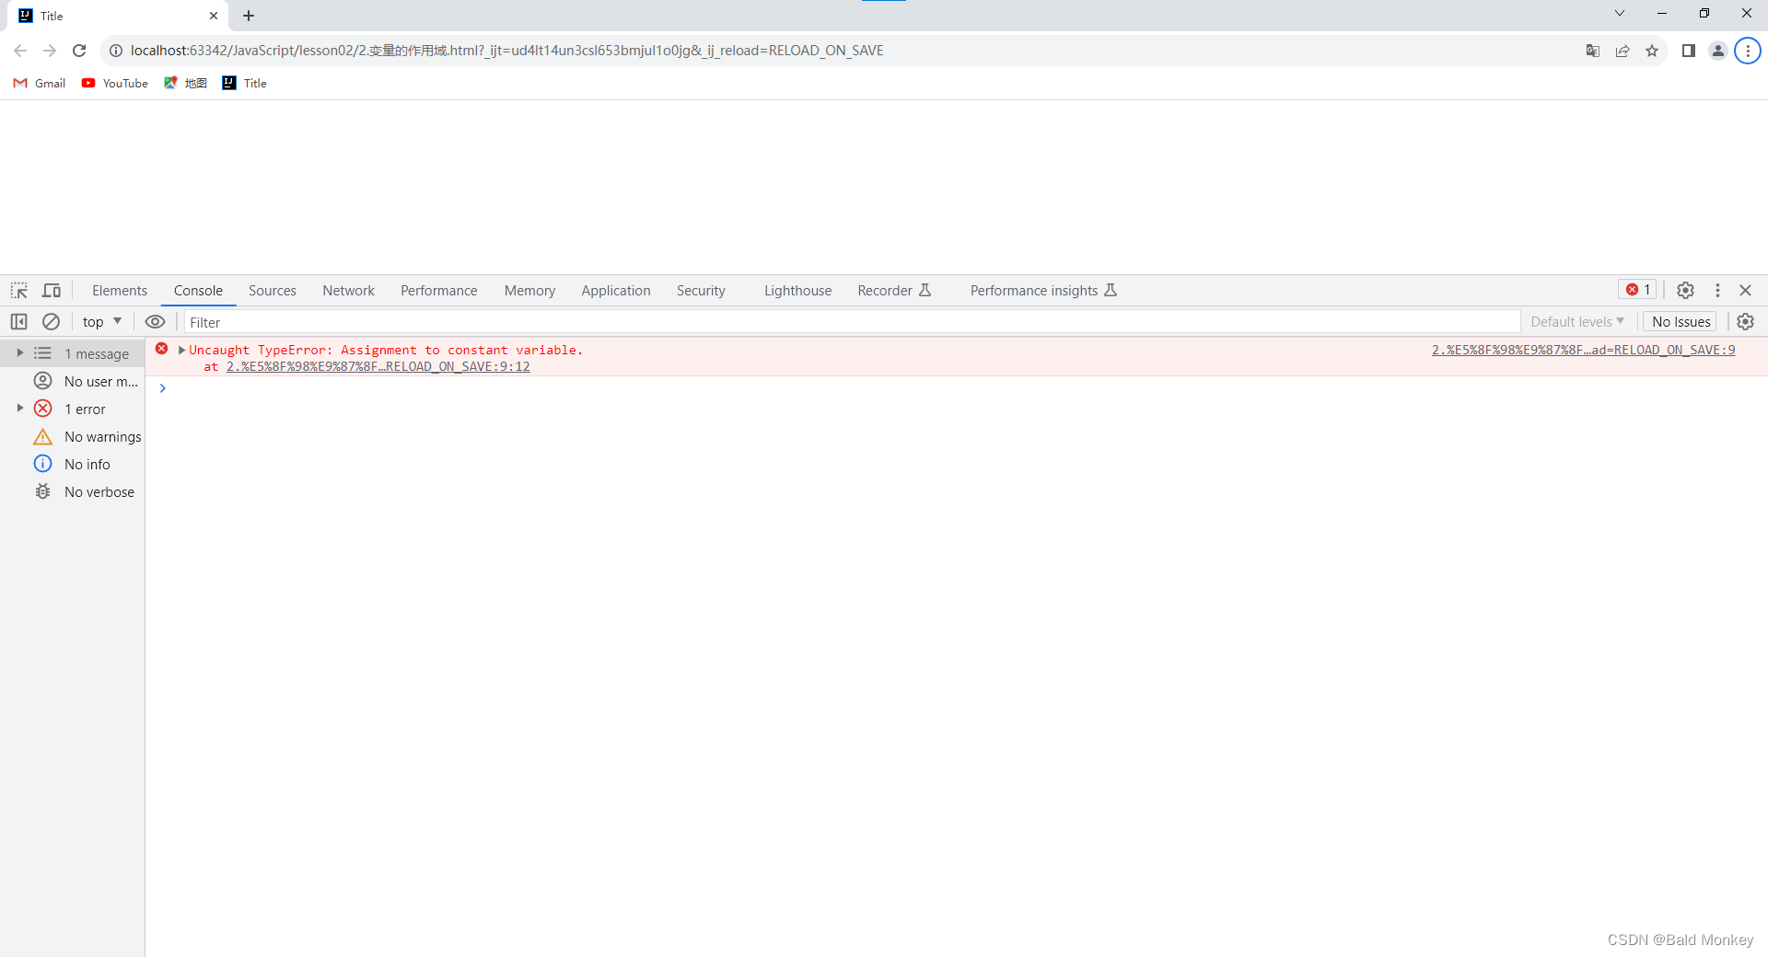Screen dimensions: 1768x957
Task: Open the stack trace link ending in SAVE:9:12
Action: pyautogui.click(x=378, y=366)
